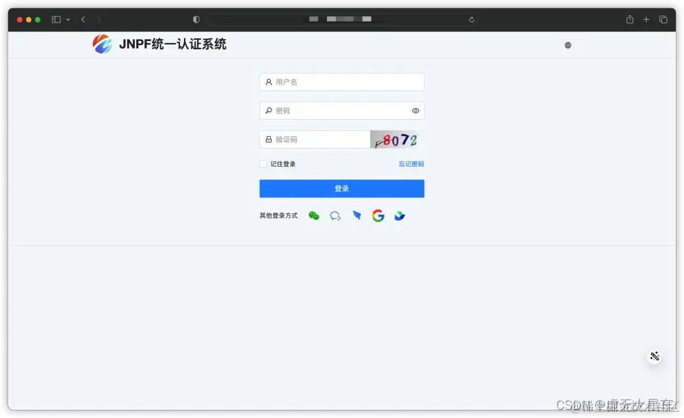The height and width of the screenshot is (418, 684).
Task: Toggle password visibility eye
Action: click(x=415, y=111)
